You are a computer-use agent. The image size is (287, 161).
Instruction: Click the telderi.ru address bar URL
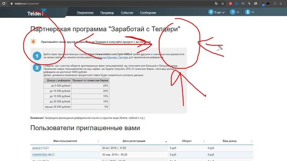(x=27, y=4)
